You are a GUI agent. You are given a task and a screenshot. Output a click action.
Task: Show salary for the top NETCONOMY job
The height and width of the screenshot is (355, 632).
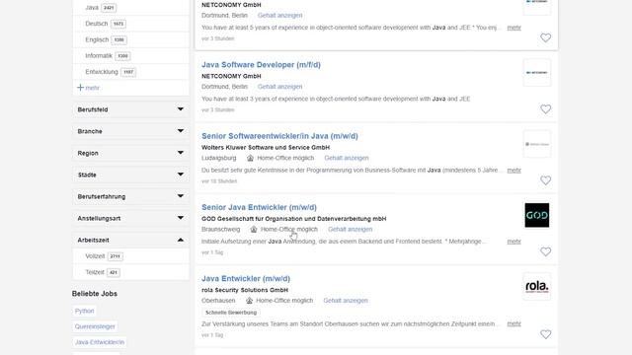click(279, 16)
